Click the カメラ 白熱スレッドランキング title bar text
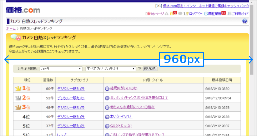Screen dimensions: 257x136 tap(36, 21)
